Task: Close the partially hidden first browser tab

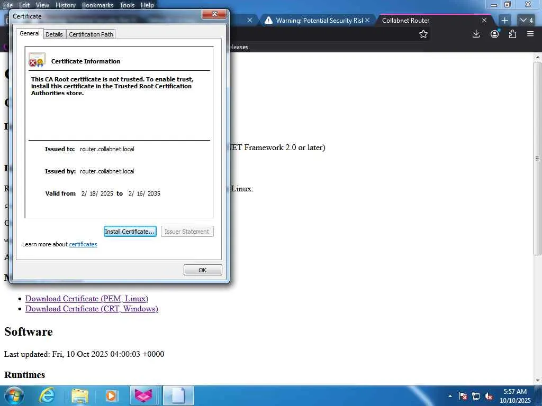Action: click(250, 21)
